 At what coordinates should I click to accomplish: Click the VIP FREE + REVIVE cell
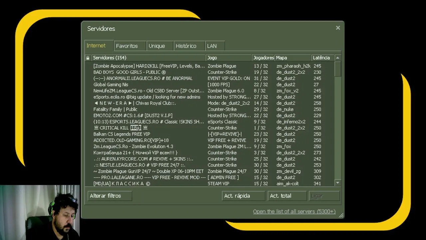coord(227,140)
